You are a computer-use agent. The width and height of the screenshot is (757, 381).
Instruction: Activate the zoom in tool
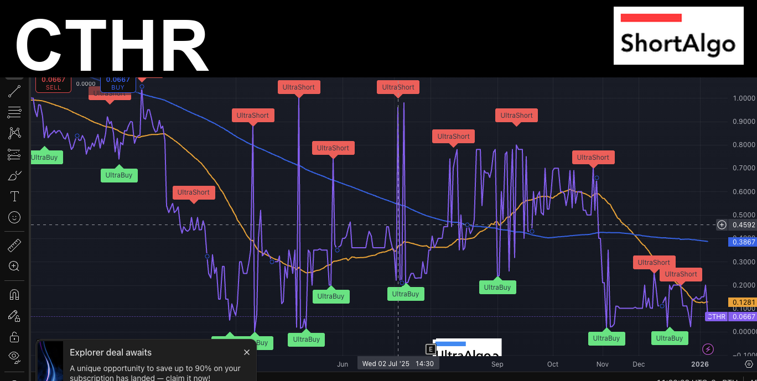(x=14, y=266)
